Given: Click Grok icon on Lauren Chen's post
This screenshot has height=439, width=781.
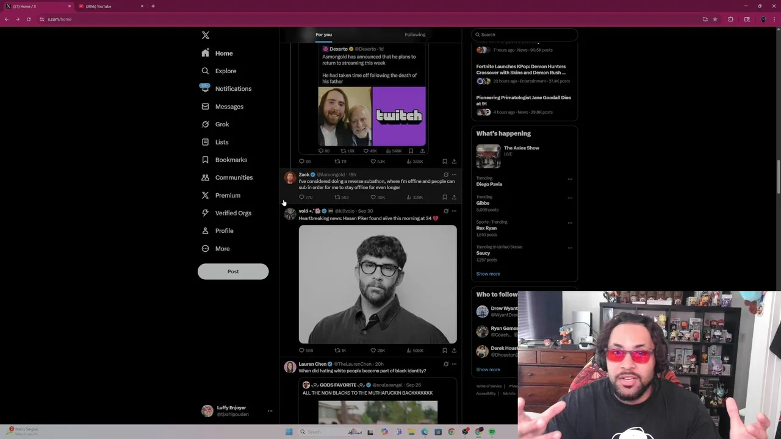Looking at the screenshot, I should pyautogui.click(x=446, y=364).
